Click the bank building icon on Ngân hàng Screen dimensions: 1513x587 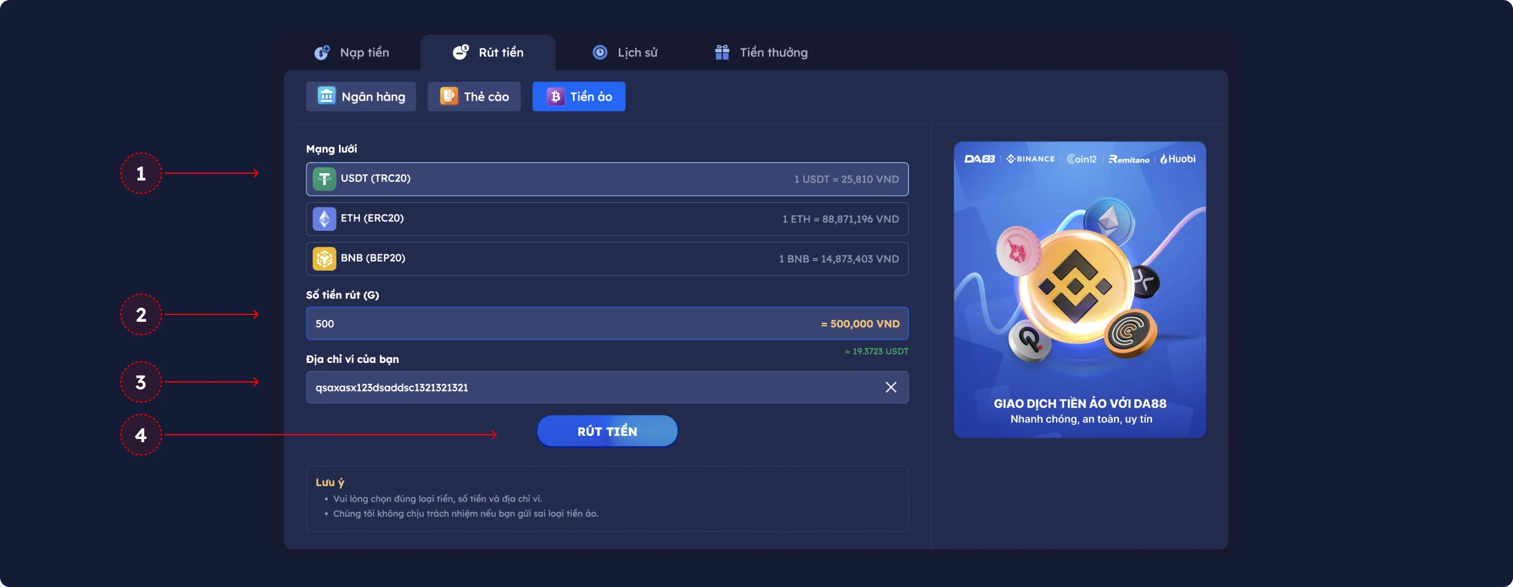pyautogui.click(x=326, y=96)
